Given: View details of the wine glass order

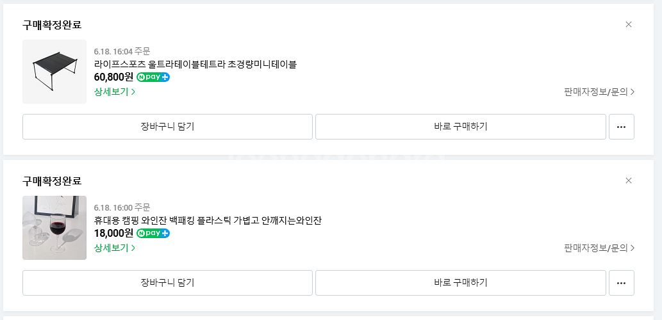Looking at the screenshot, I should [114, 248].
